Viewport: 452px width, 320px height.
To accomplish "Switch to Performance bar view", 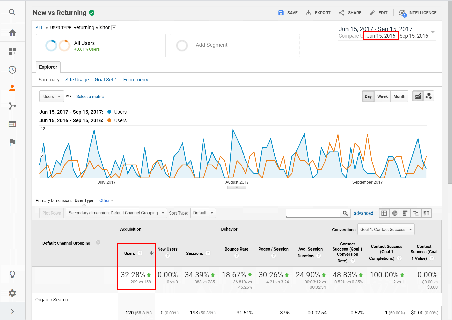I will (x=405, y=213).
